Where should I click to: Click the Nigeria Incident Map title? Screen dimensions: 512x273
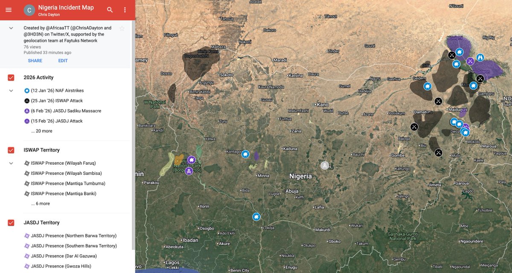coord(66,8)
